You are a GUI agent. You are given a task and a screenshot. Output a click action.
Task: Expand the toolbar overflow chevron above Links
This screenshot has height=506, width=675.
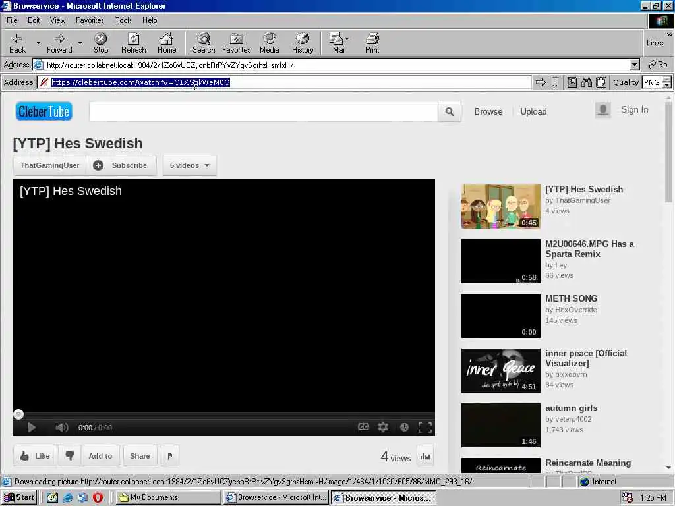[669, 34]
